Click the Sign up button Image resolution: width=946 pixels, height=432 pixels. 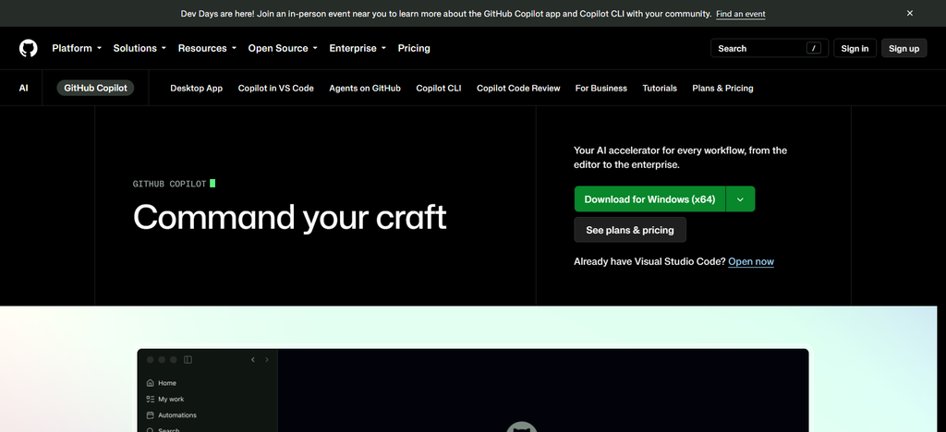click(x=904, y=48)
